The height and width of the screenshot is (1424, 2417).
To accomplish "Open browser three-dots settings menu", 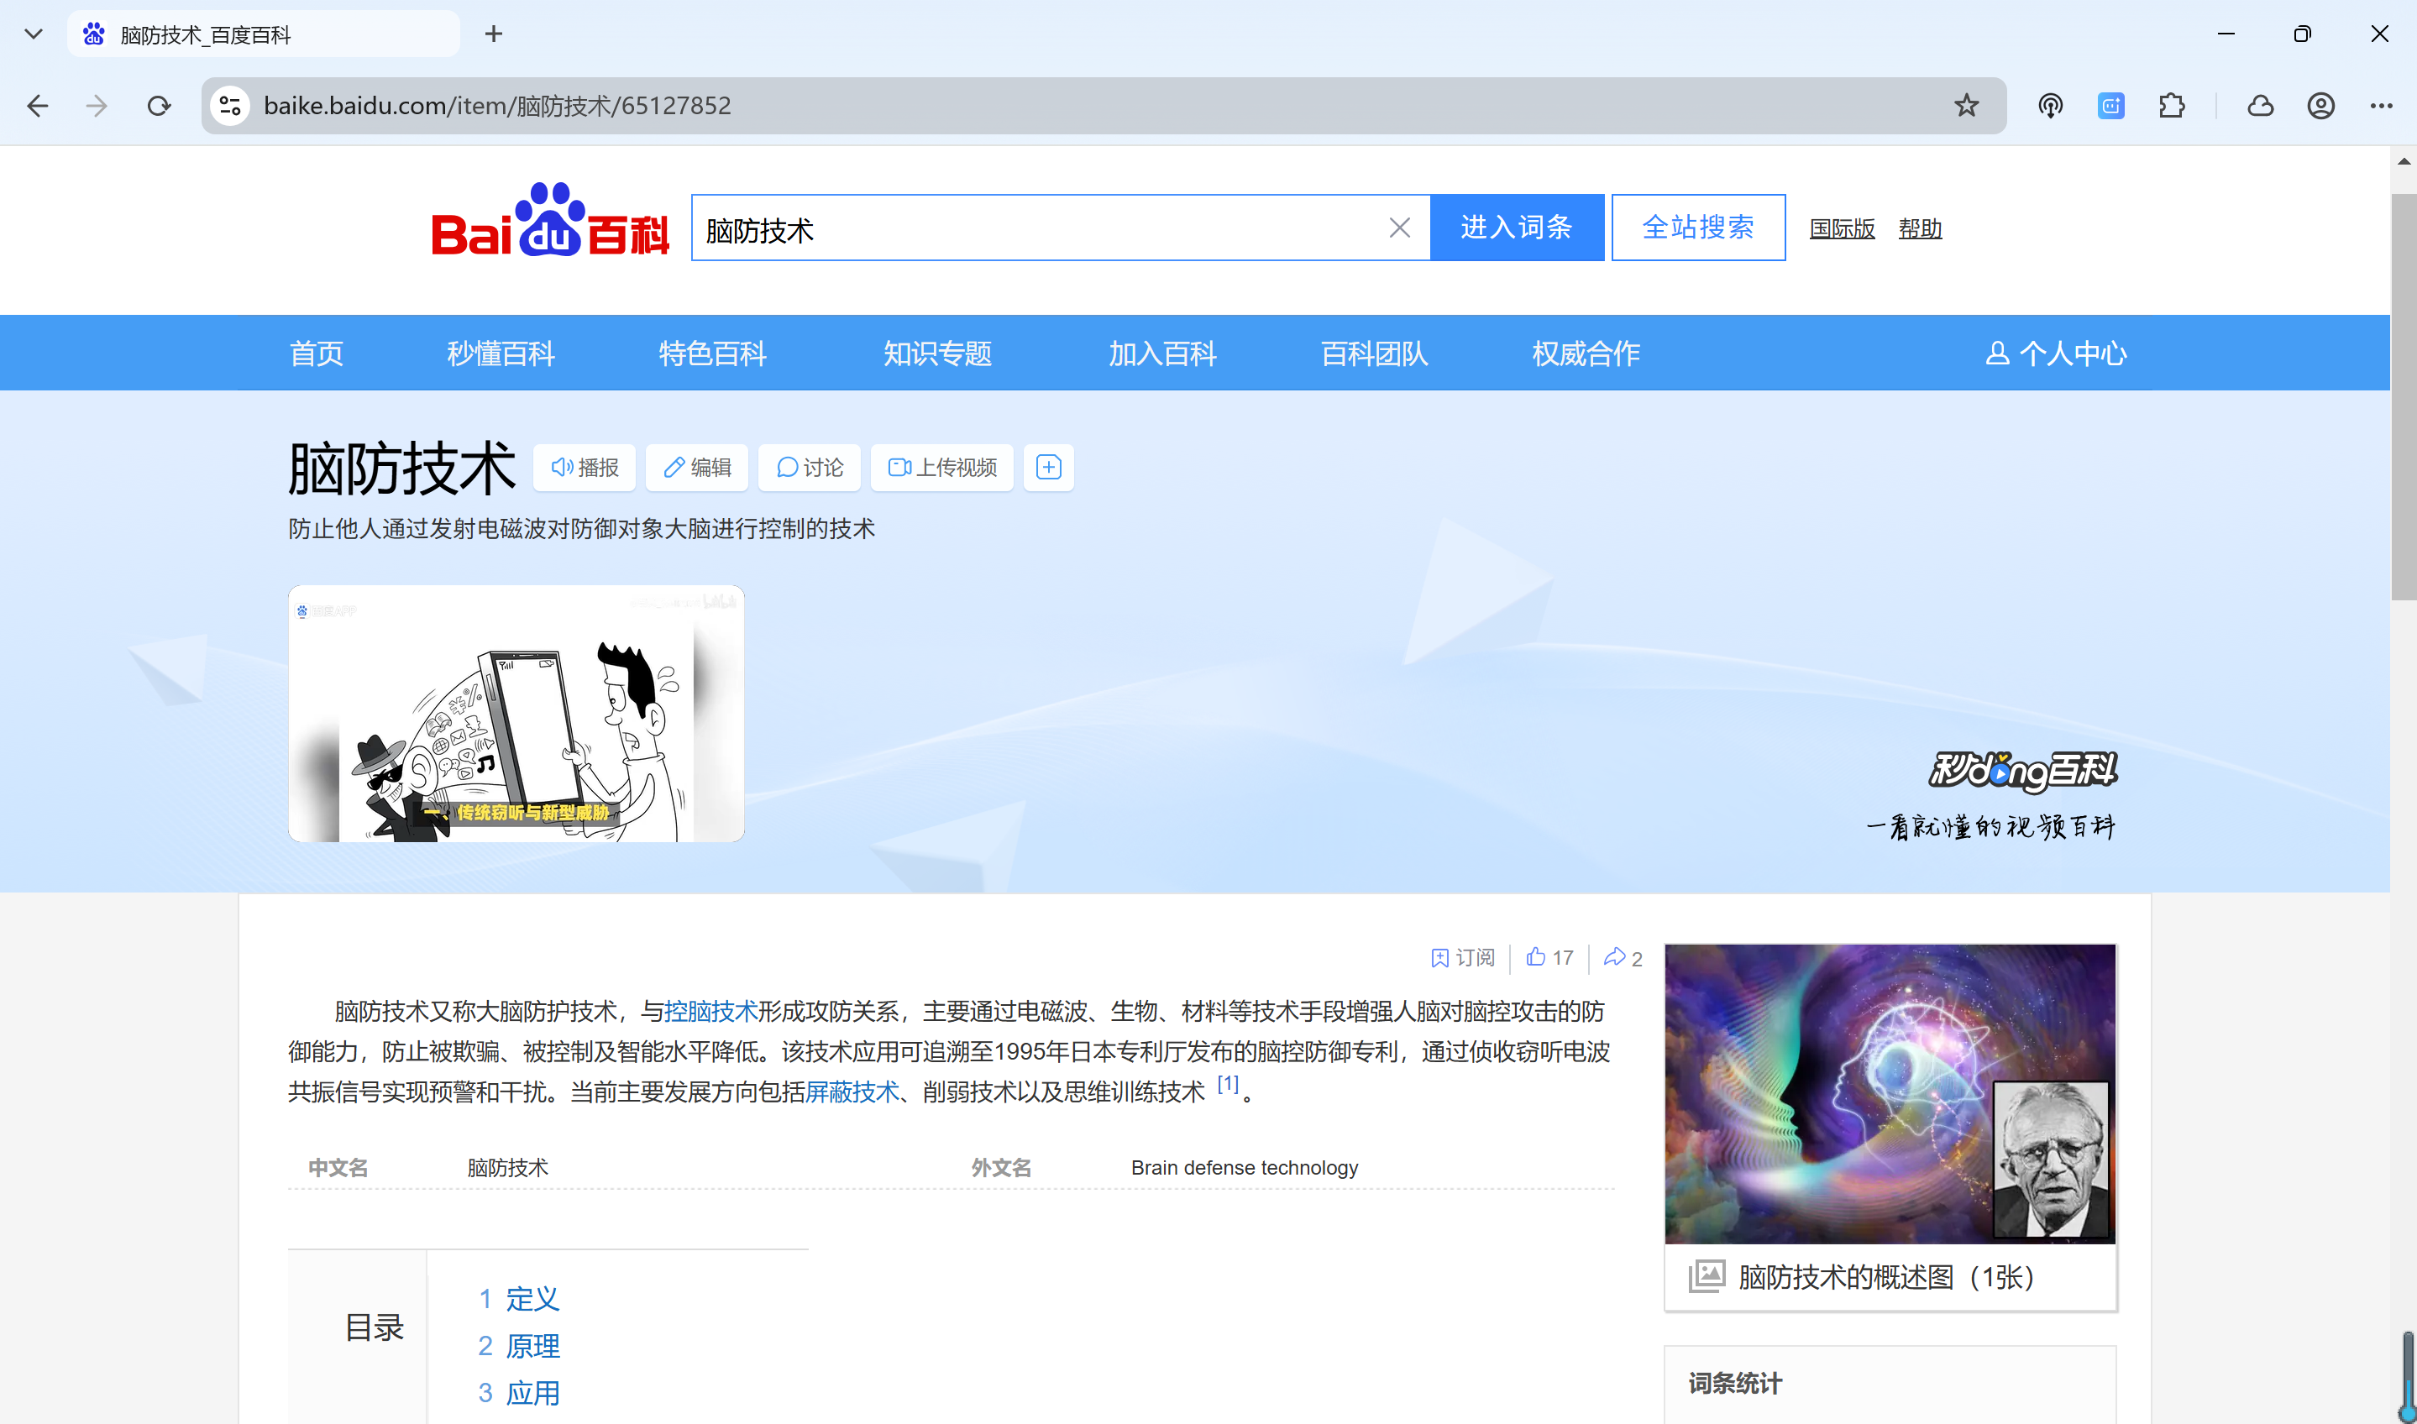I will tap(2381, 106).
